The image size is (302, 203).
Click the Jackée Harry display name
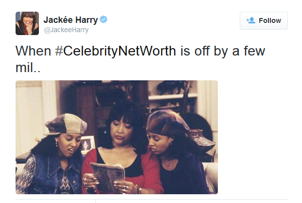click(71, 20)
